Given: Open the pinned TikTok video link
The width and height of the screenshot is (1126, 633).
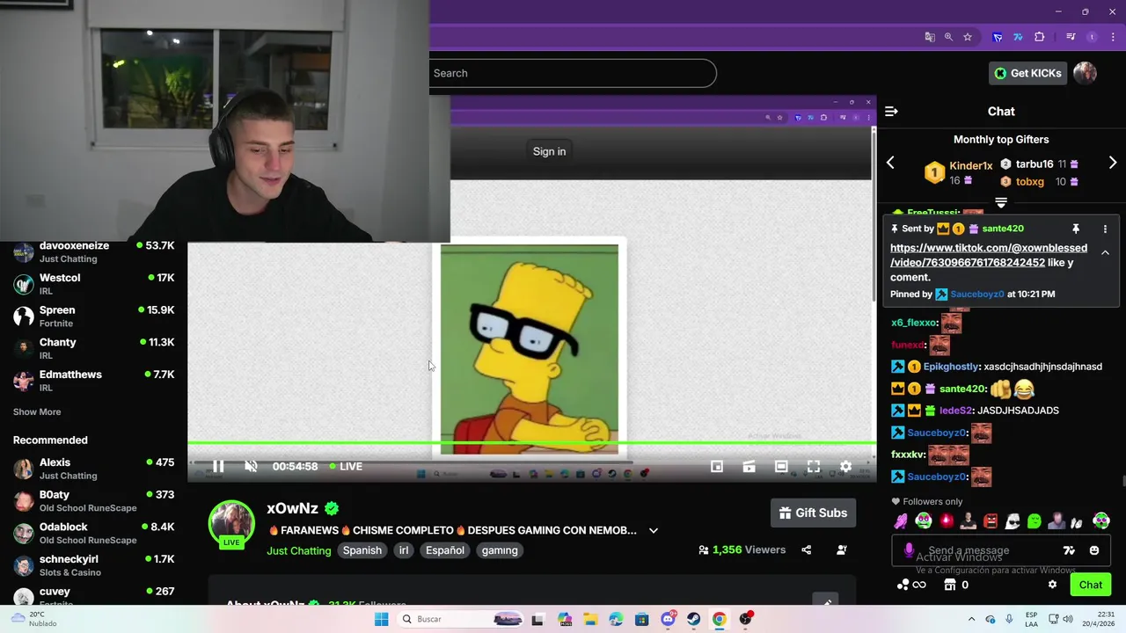Looking at the screenshot, I should 989,255.
